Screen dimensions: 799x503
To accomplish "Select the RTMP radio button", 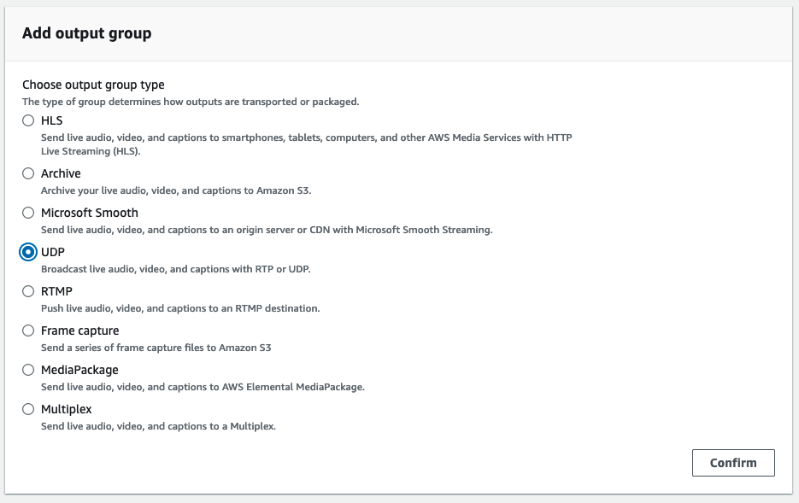I will coord(29,291).
